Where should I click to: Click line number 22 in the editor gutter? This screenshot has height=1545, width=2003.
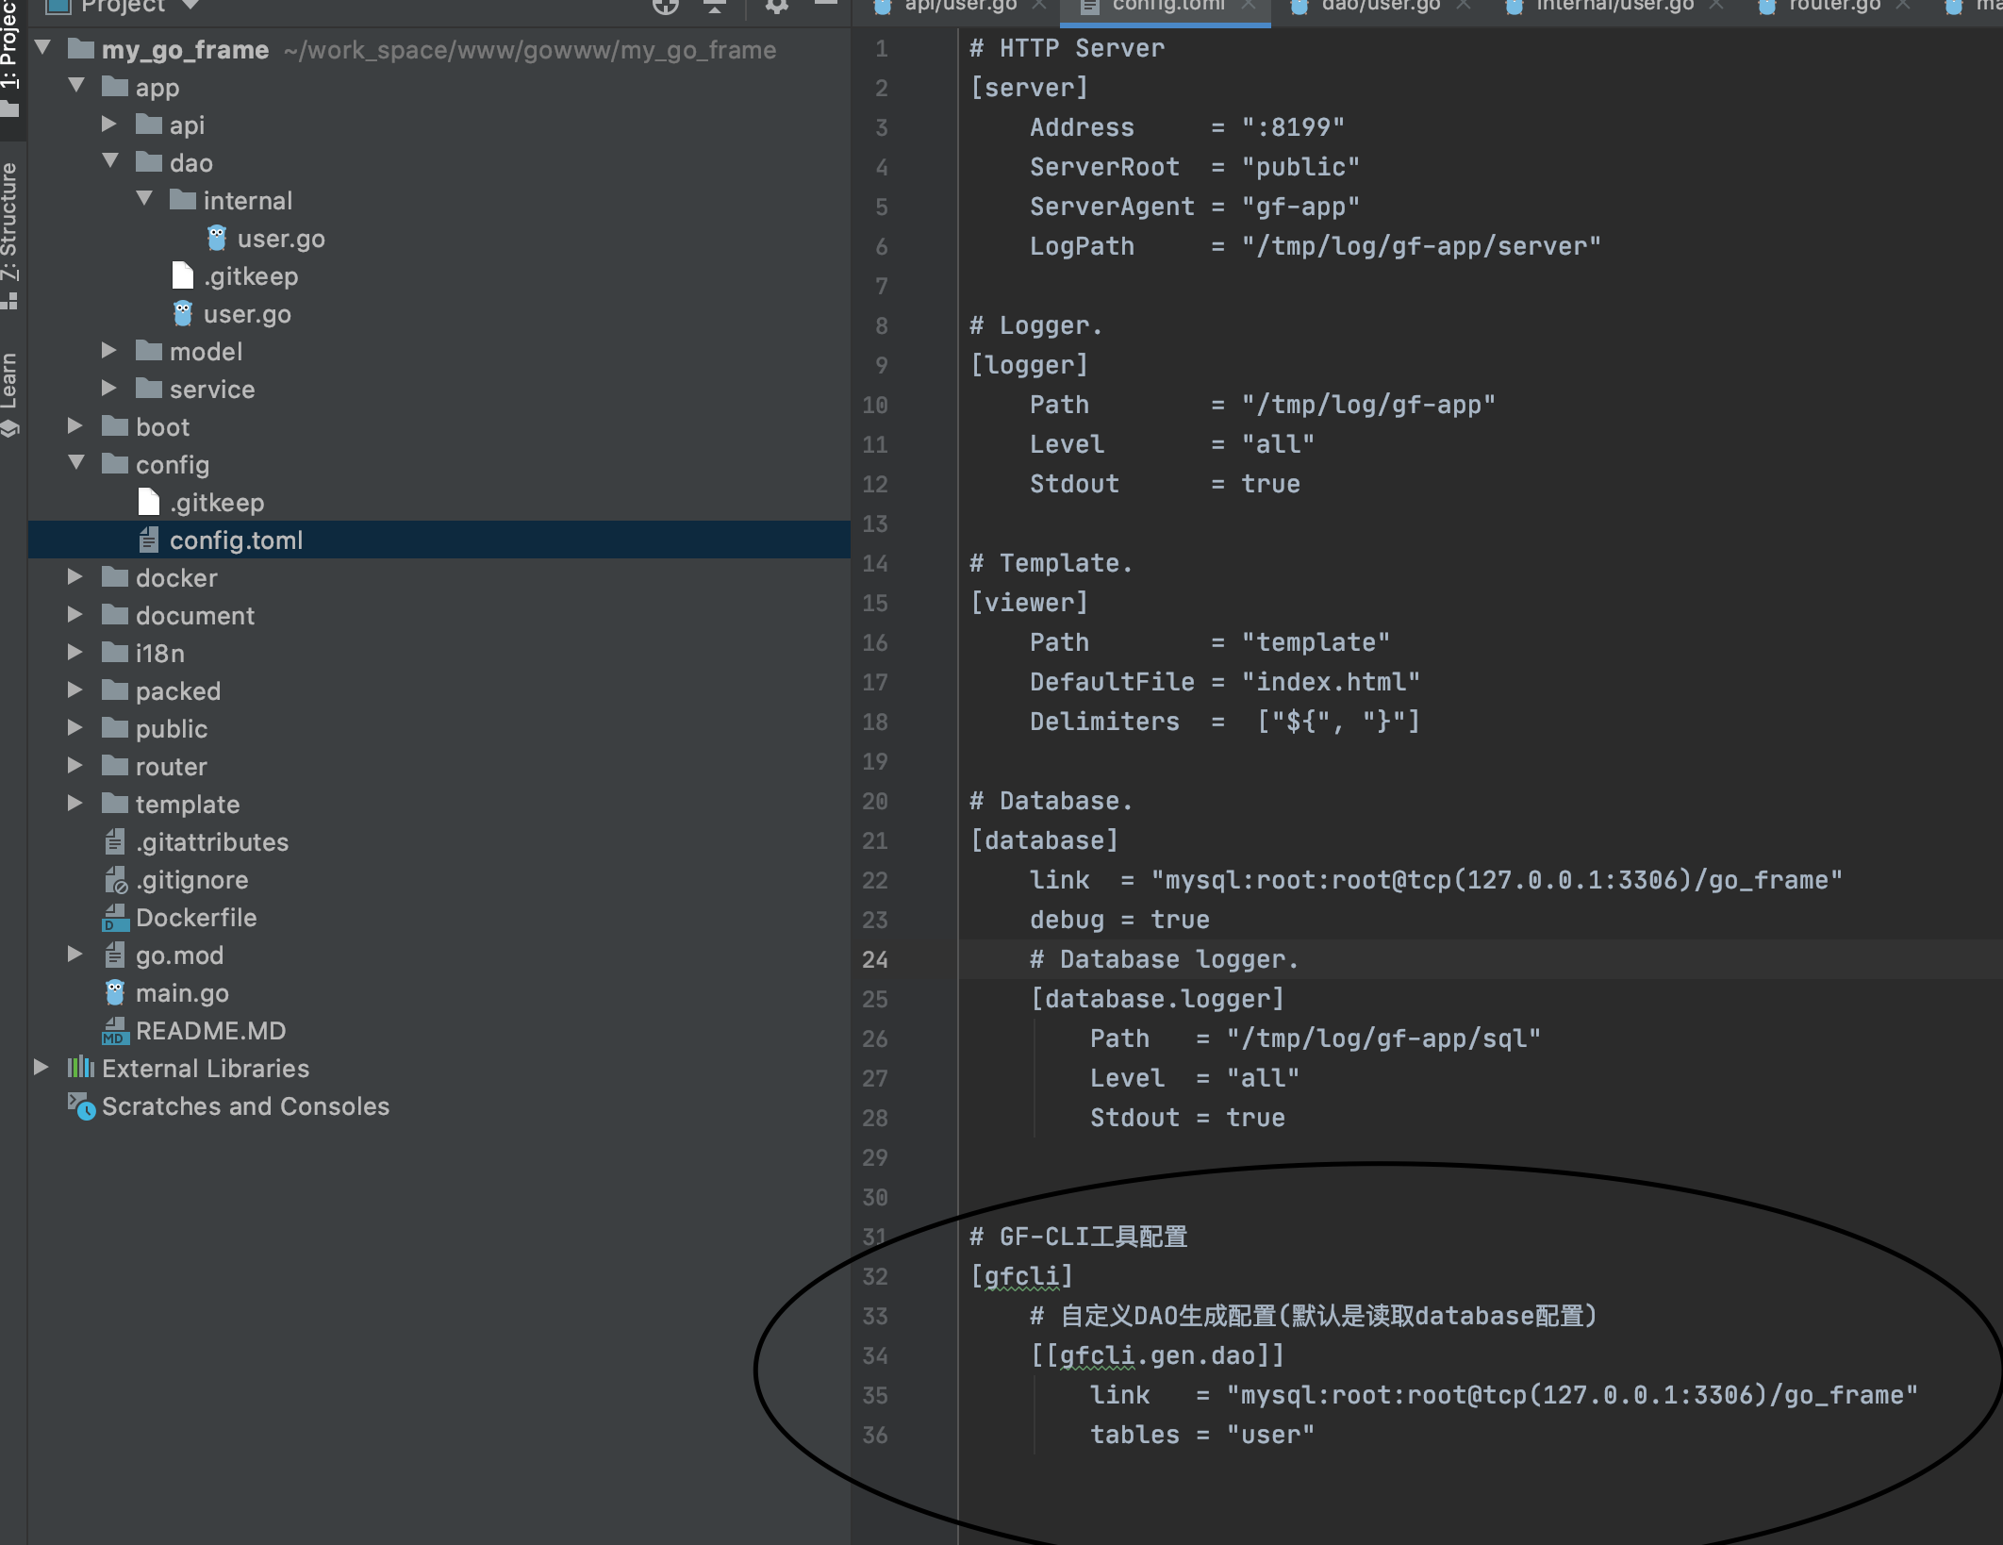point(875,880)
